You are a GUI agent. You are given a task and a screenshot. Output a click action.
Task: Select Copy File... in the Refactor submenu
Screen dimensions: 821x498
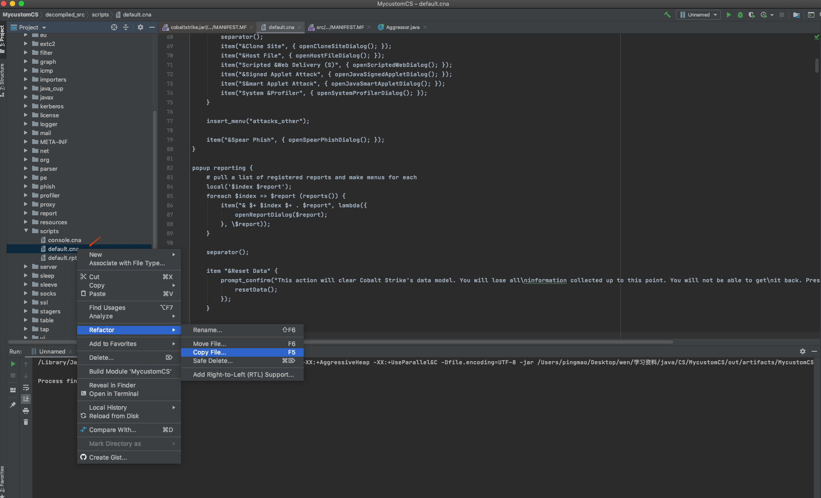pos(209,352)
